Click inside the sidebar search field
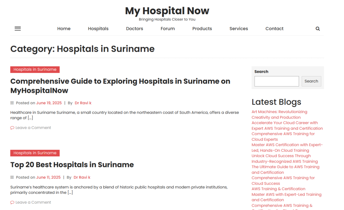This screenshot has height=210, width=344. 276,81
